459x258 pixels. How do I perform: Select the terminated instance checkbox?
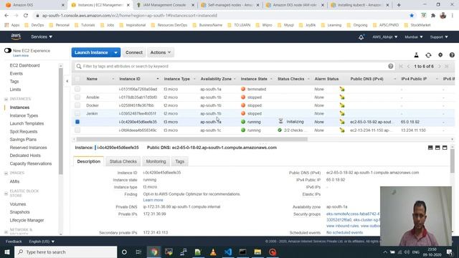click(77, 89)
